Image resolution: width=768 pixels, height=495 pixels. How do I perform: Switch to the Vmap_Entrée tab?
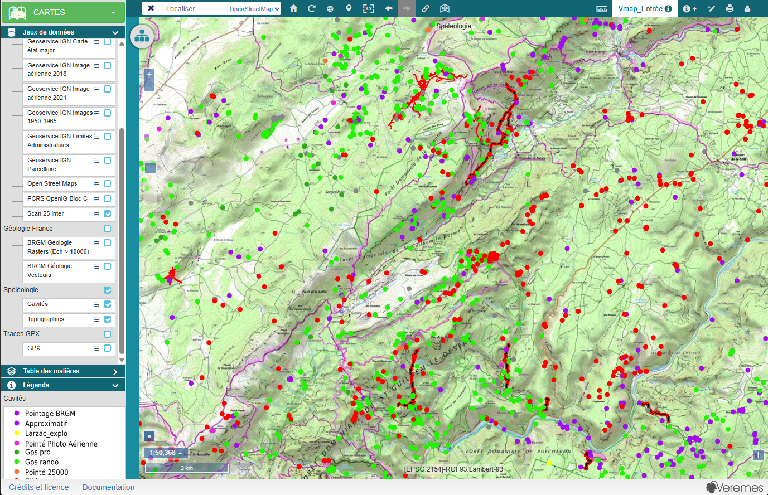(641, 8)
